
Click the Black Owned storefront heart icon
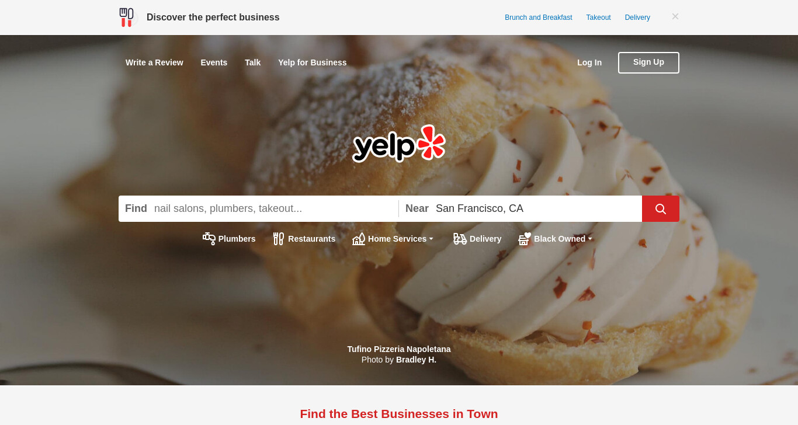click(525, 239)
